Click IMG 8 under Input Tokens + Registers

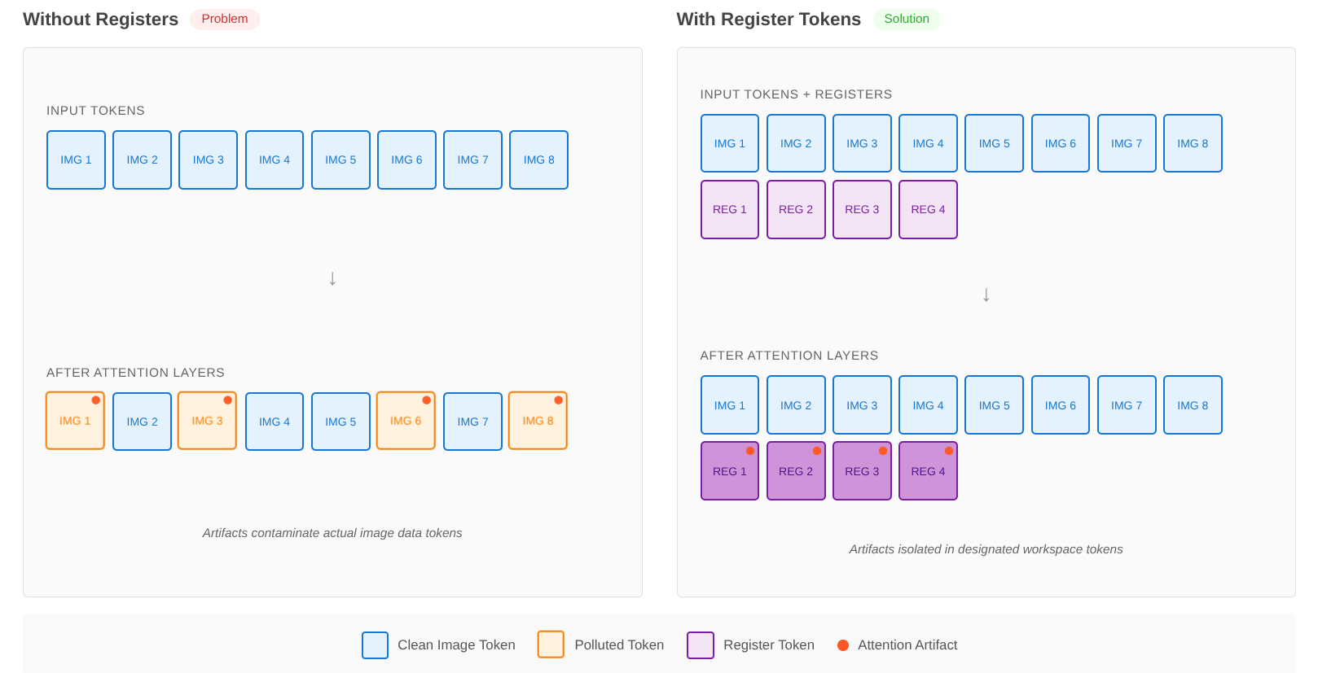coord(1193,143)
